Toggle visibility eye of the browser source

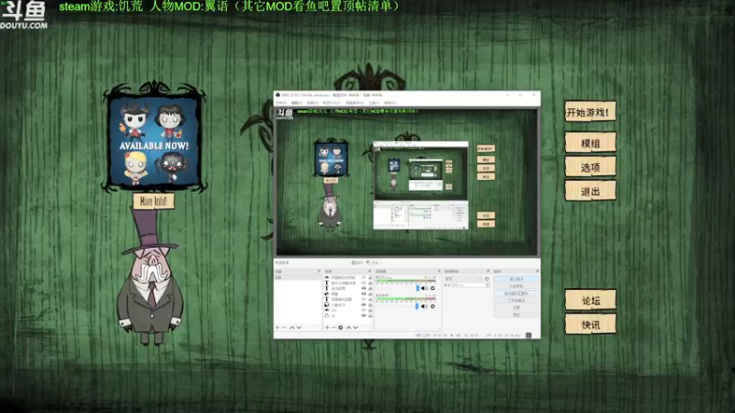pos(363,294)
